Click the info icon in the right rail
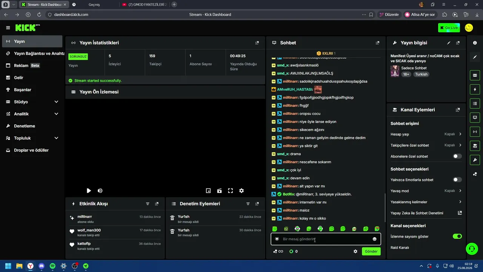Screen dimensions: 483x272 (475, 43)
